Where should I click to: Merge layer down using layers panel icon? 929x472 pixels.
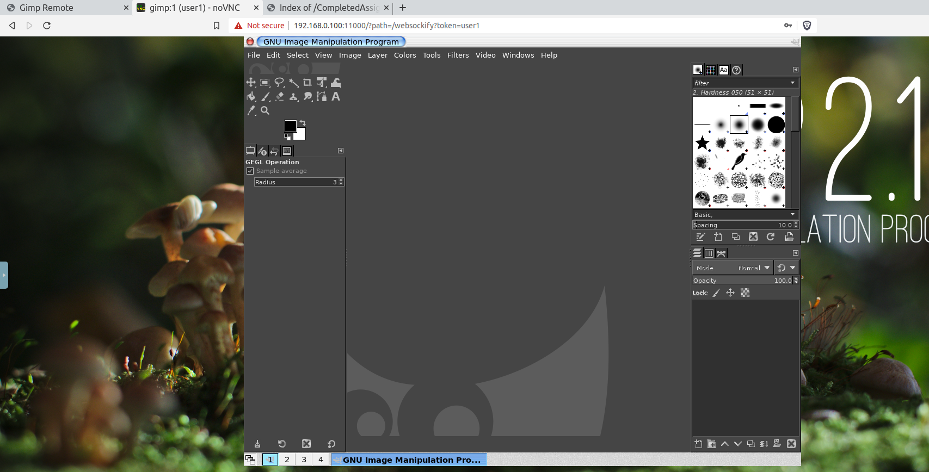click(764, 444)
